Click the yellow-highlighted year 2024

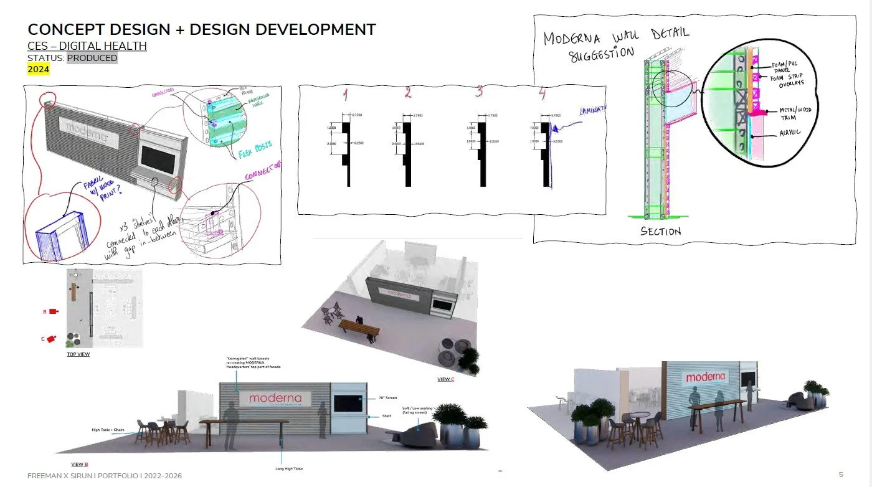pos(38,69)
